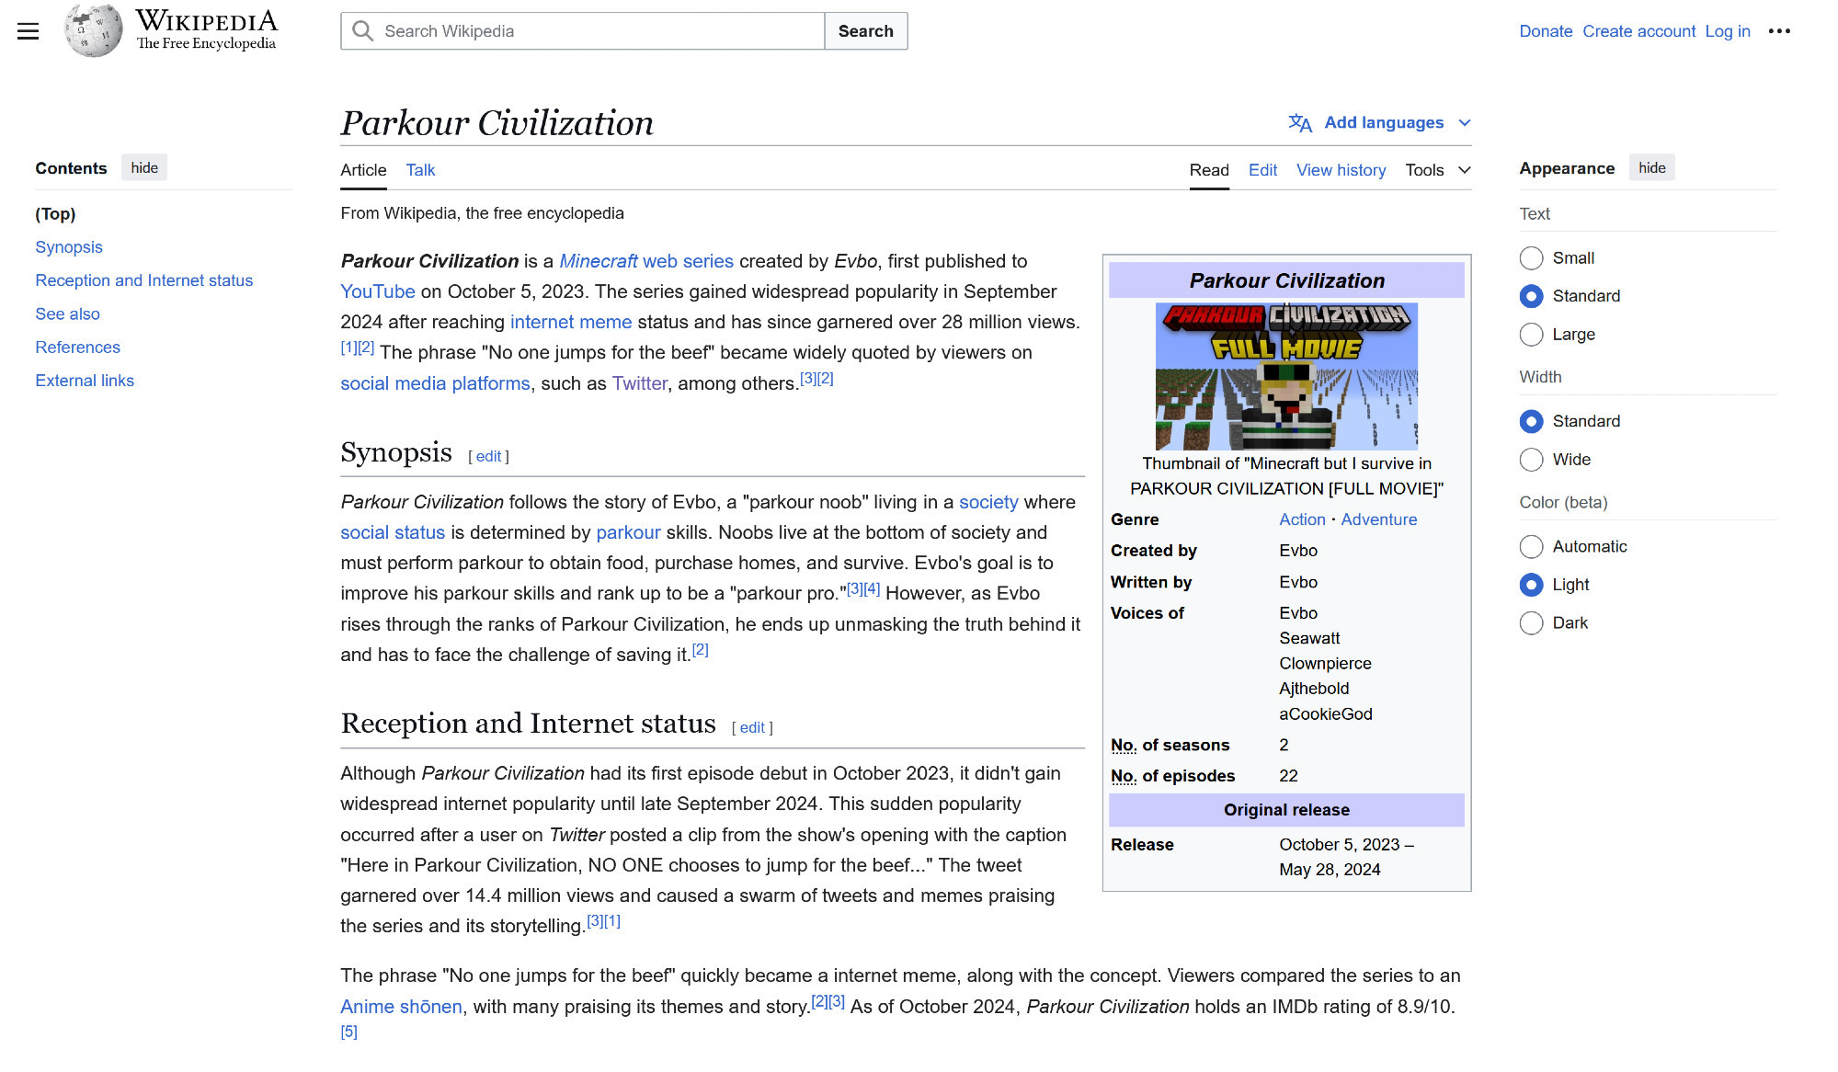The height and width of the screenshot is (1072, 1838).
Task: Click the Search button
Action: pos(867,30)
